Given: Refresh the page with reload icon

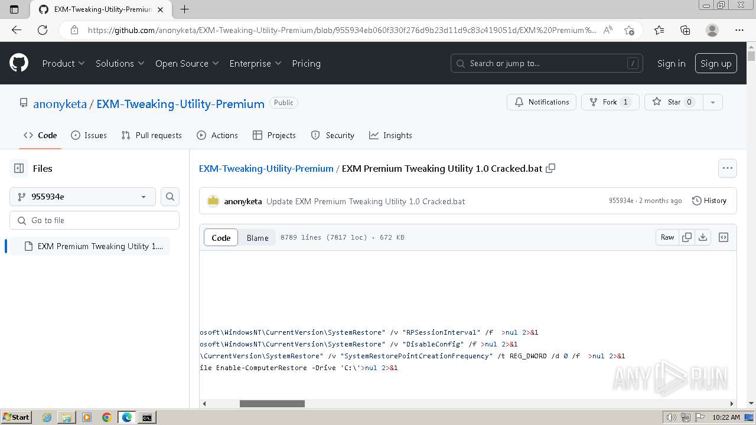Looking at the screenshot, I should pos(43,30).
